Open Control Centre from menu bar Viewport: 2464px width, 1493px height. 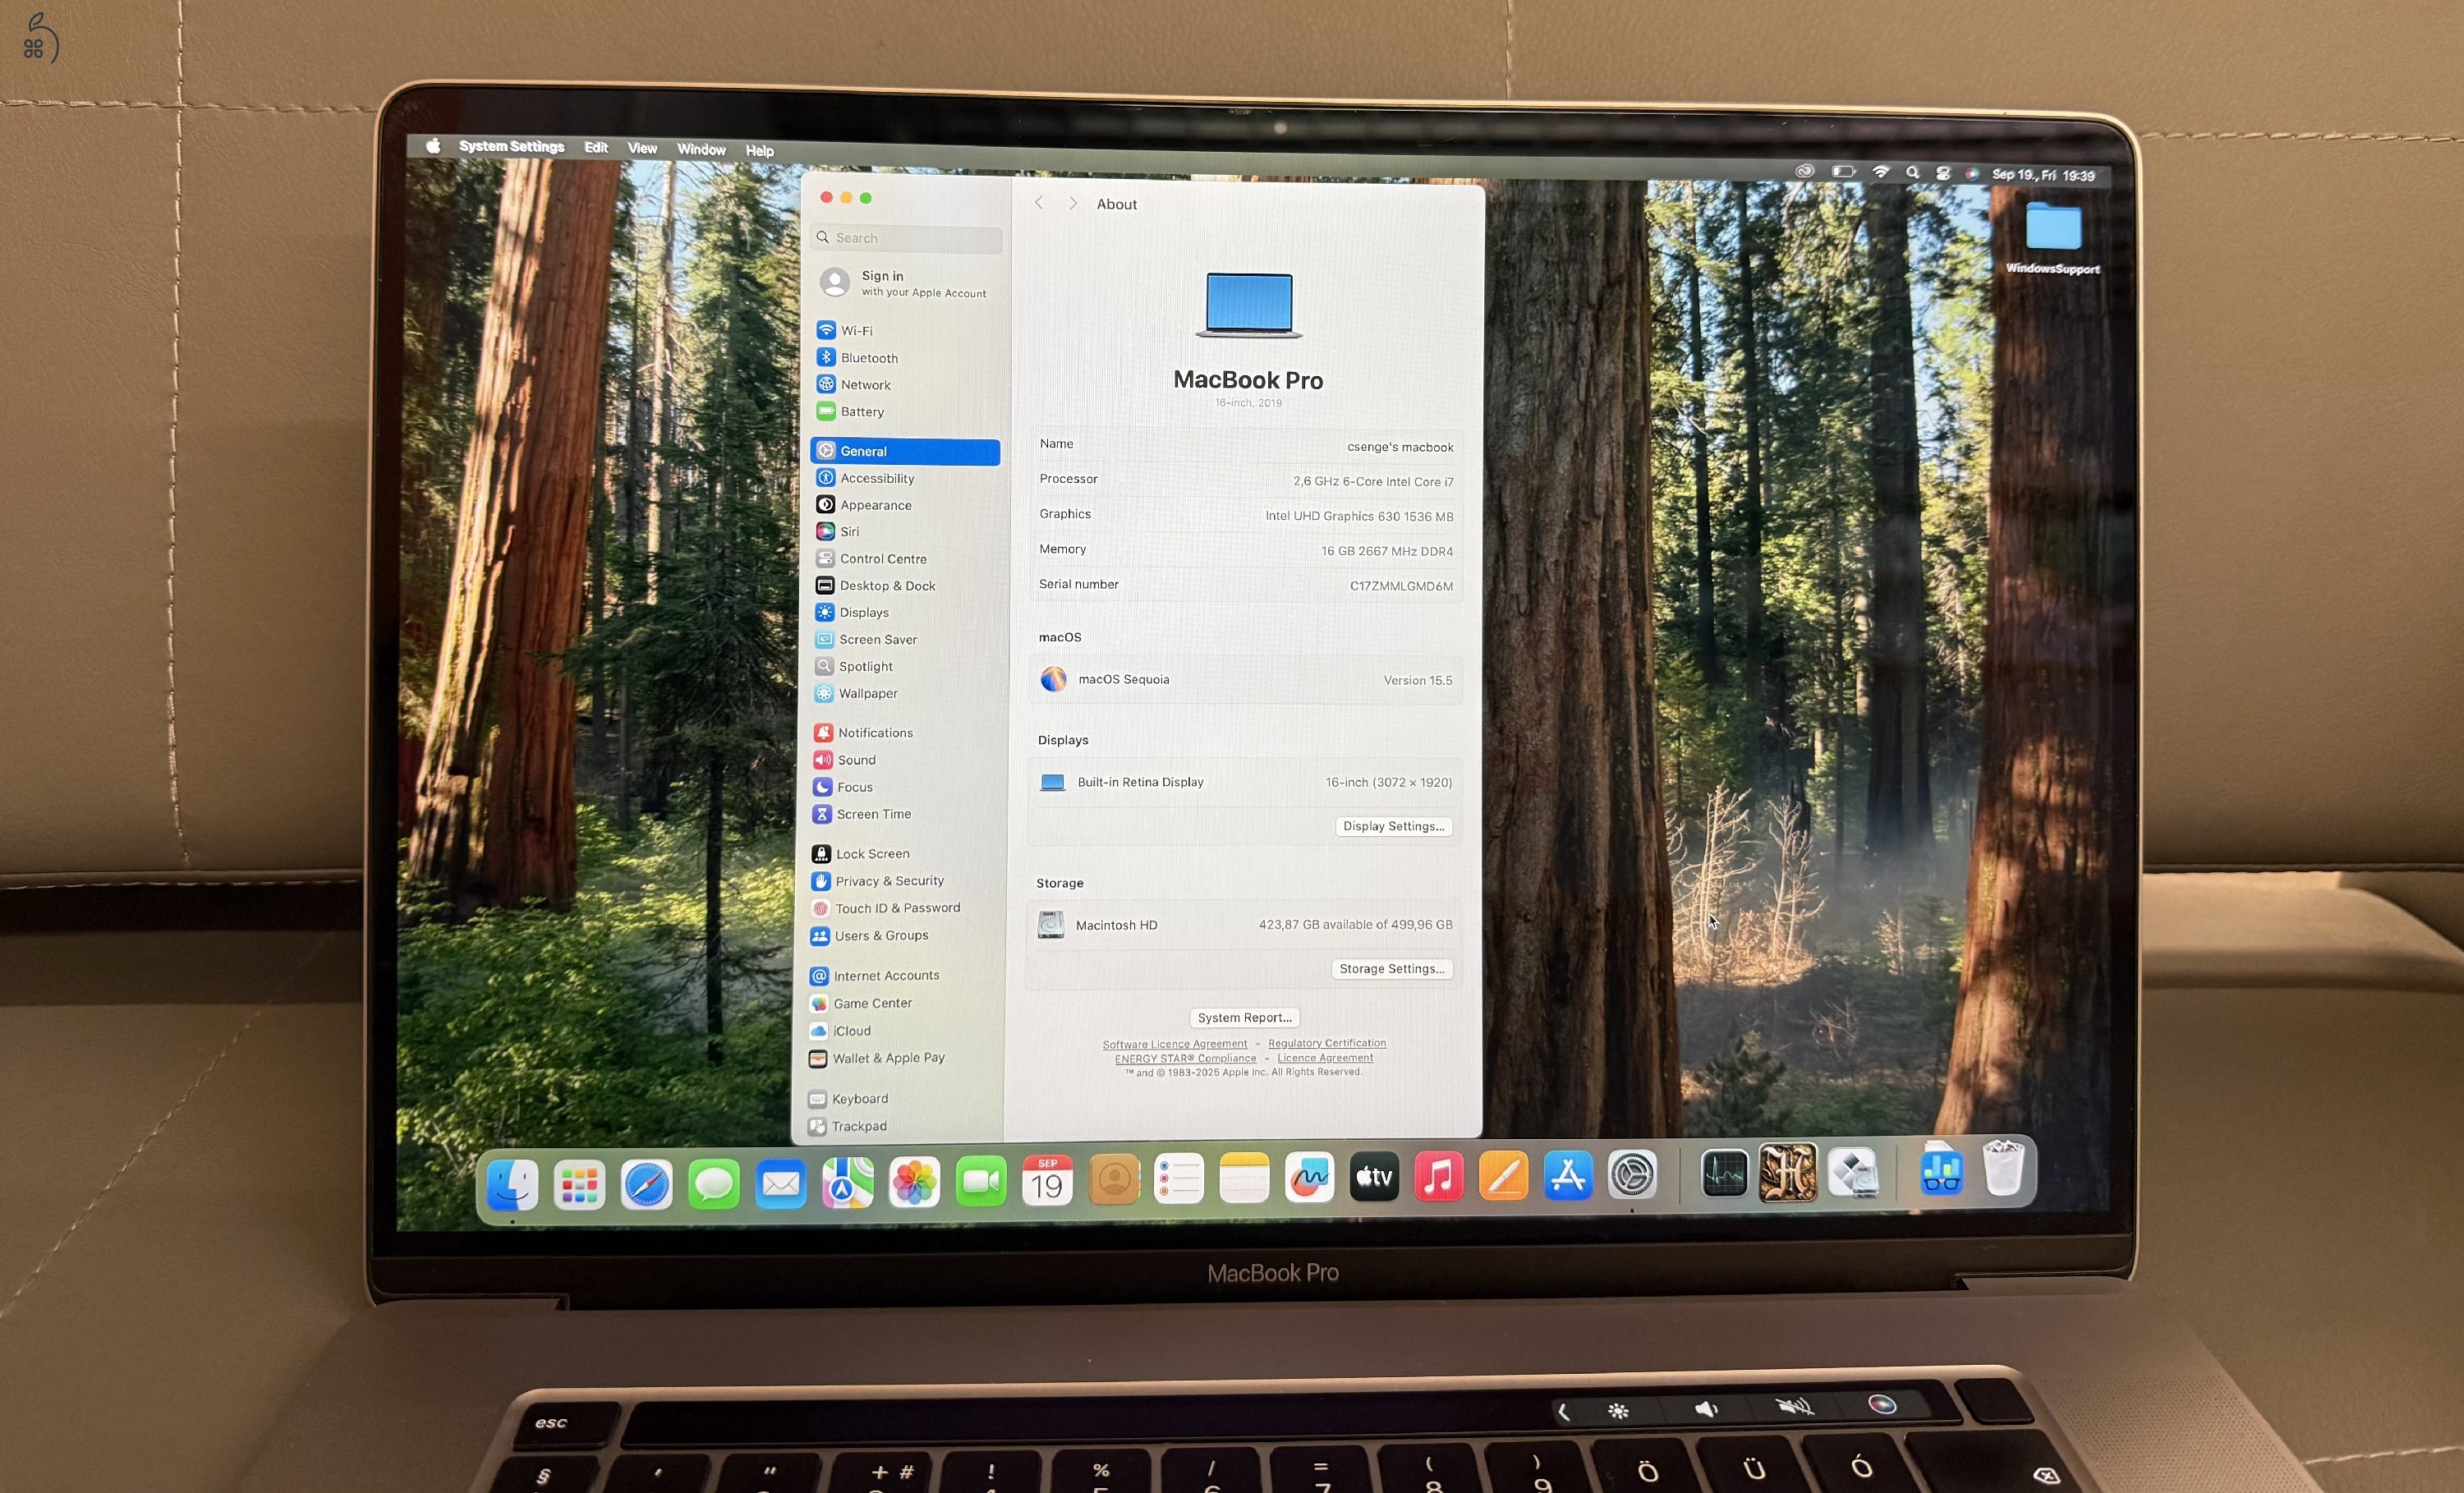(1942, 173)
